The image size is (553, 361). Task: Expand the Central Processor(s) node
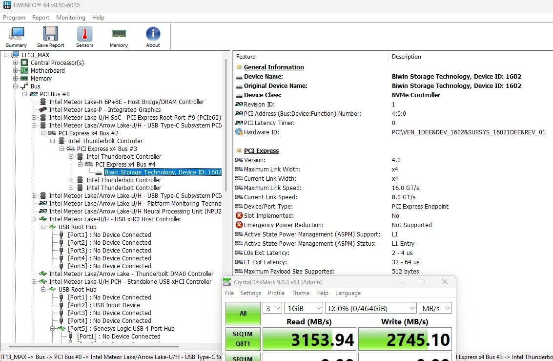pos(15,63)
